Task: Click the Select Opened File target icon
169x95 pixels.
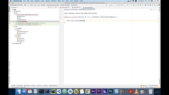Action: click(49, 7)
